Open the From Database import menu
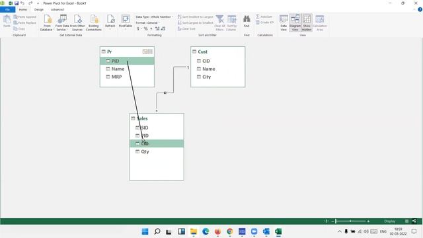423x238 pixels. click(47, 22)
